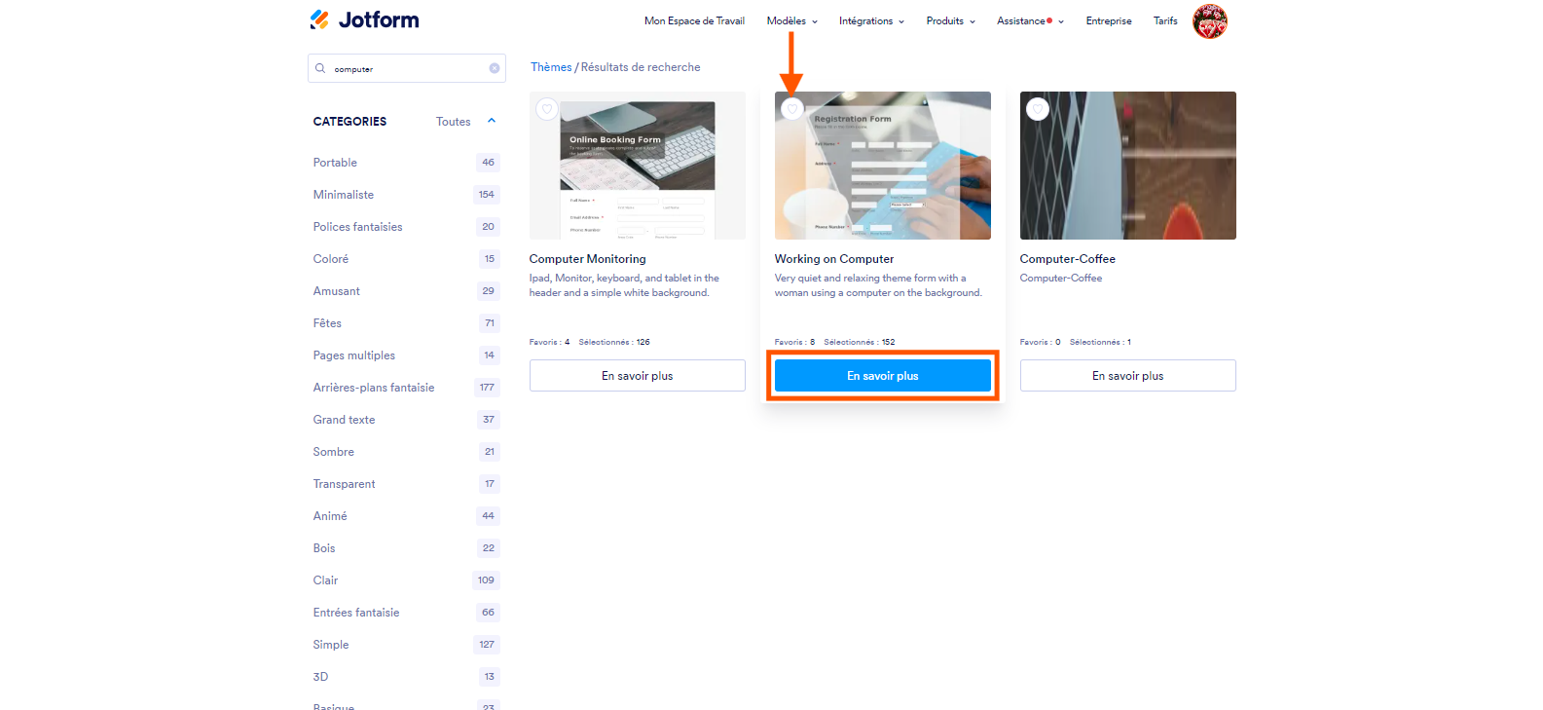Viewport: 1543px width, 710px height.
Task: Click the 154 count badge beside Minimaliste
Action: [487, 195]
